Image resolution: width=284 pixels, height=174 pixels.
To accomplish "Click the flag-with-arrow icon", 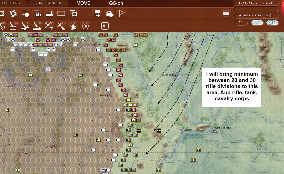I will (x=97, y=13).
